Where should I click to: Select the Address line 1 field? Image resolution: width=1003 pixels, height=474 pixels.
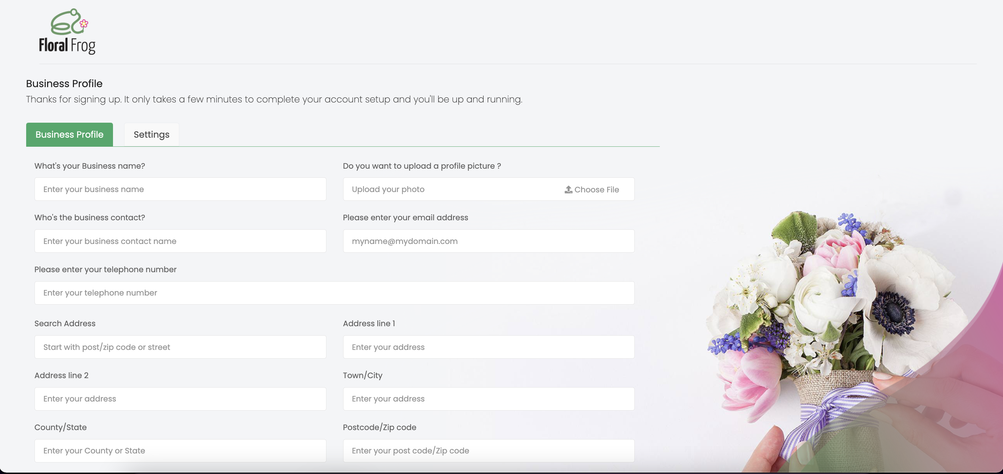pyautogui.click(x=489, y=347)
